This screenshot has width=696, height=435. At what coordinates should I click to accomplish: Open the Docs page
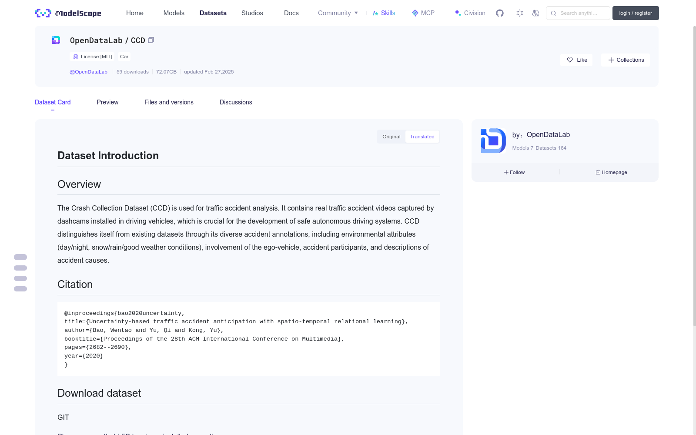point(291,13)
